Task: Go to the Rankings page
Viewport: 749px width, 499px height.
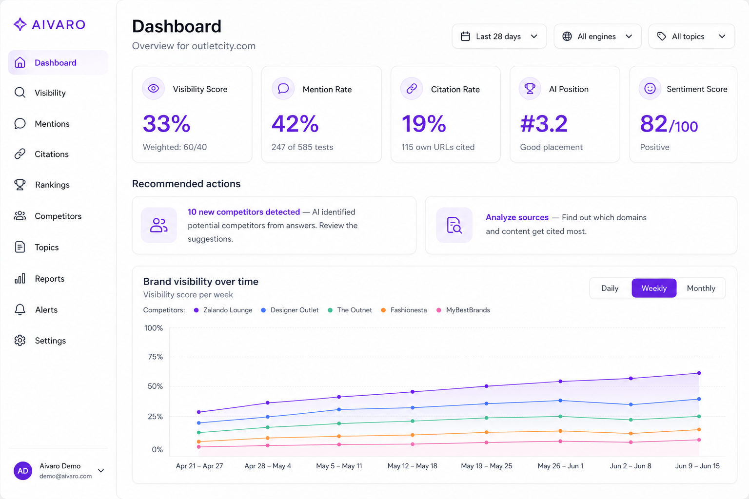Action: (58, 185)
